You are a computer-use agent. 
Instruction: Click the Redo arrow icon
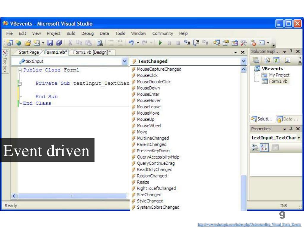pyautogui.click(x=145, y=43)
